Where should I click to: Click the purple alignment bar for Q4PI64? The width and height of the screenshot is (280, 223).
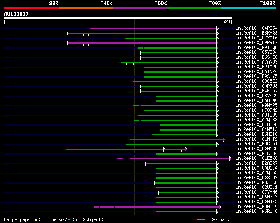tap(153, 28)
